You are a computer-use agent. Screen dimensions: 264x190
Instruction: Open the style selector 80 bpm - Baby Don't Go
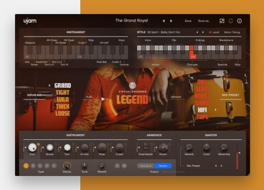point(164,32)
